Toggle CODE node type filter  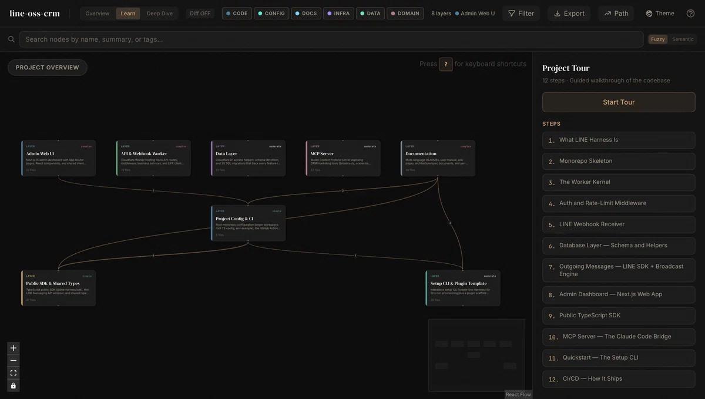pos(237,14)
